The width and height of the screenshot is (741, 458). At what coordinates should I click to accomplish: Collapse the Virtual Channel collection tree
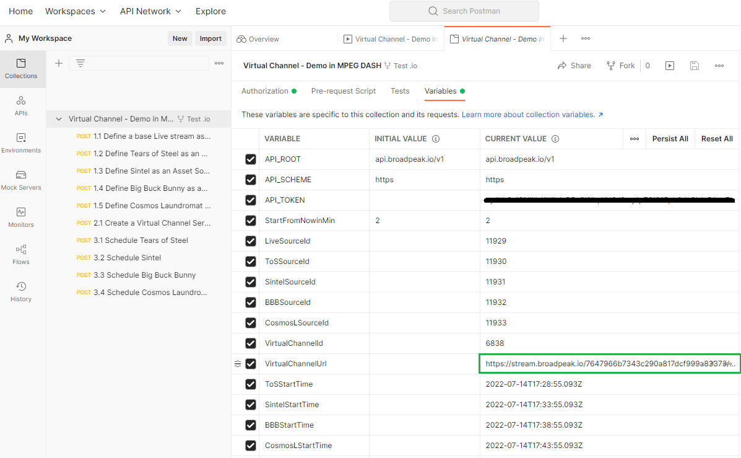tap(59, 119)
